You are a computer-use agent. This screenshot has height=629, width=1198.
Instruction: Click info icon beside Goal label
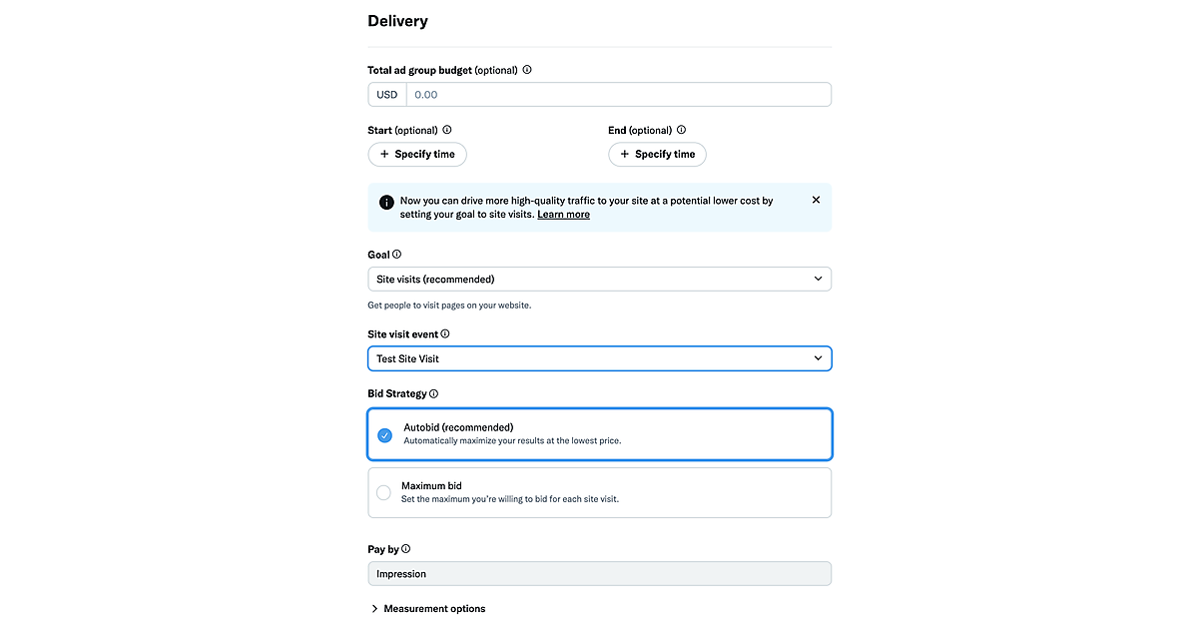pos(397,255)
